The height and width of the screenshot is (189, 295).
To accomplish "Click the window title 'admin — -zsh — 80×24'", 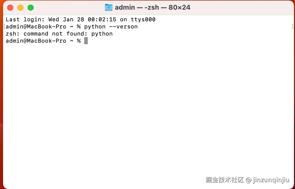I will pyautogui.click(x=153, y=7).
